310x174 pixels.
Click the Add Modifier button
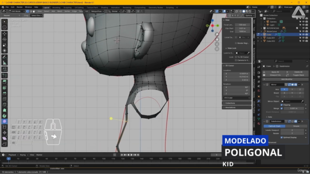pos(285,79)
